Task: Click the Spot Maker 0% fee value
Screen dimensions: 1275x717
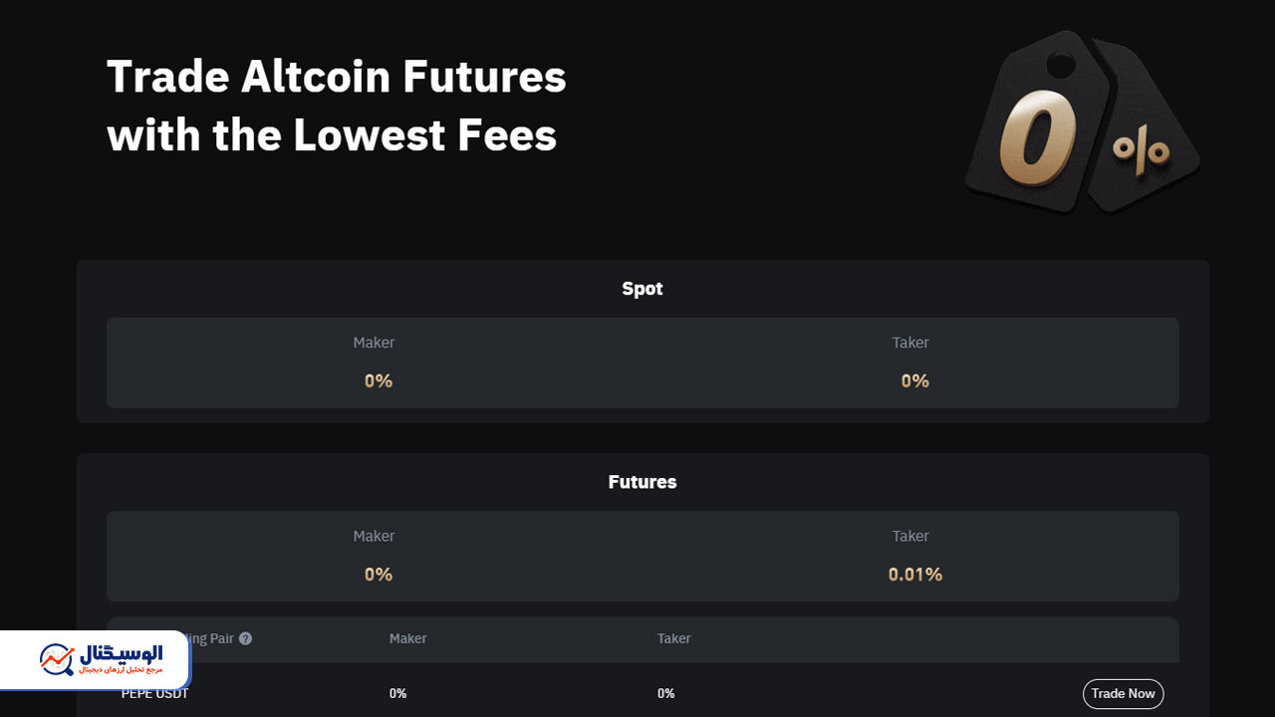Action: (379, 381)
